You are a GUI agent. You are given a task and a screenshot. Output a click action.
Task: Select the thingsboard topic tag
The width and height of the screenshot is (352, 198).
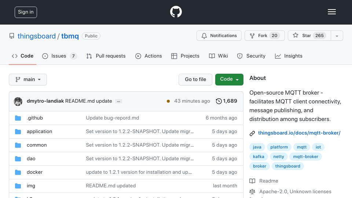click(287, 166)
